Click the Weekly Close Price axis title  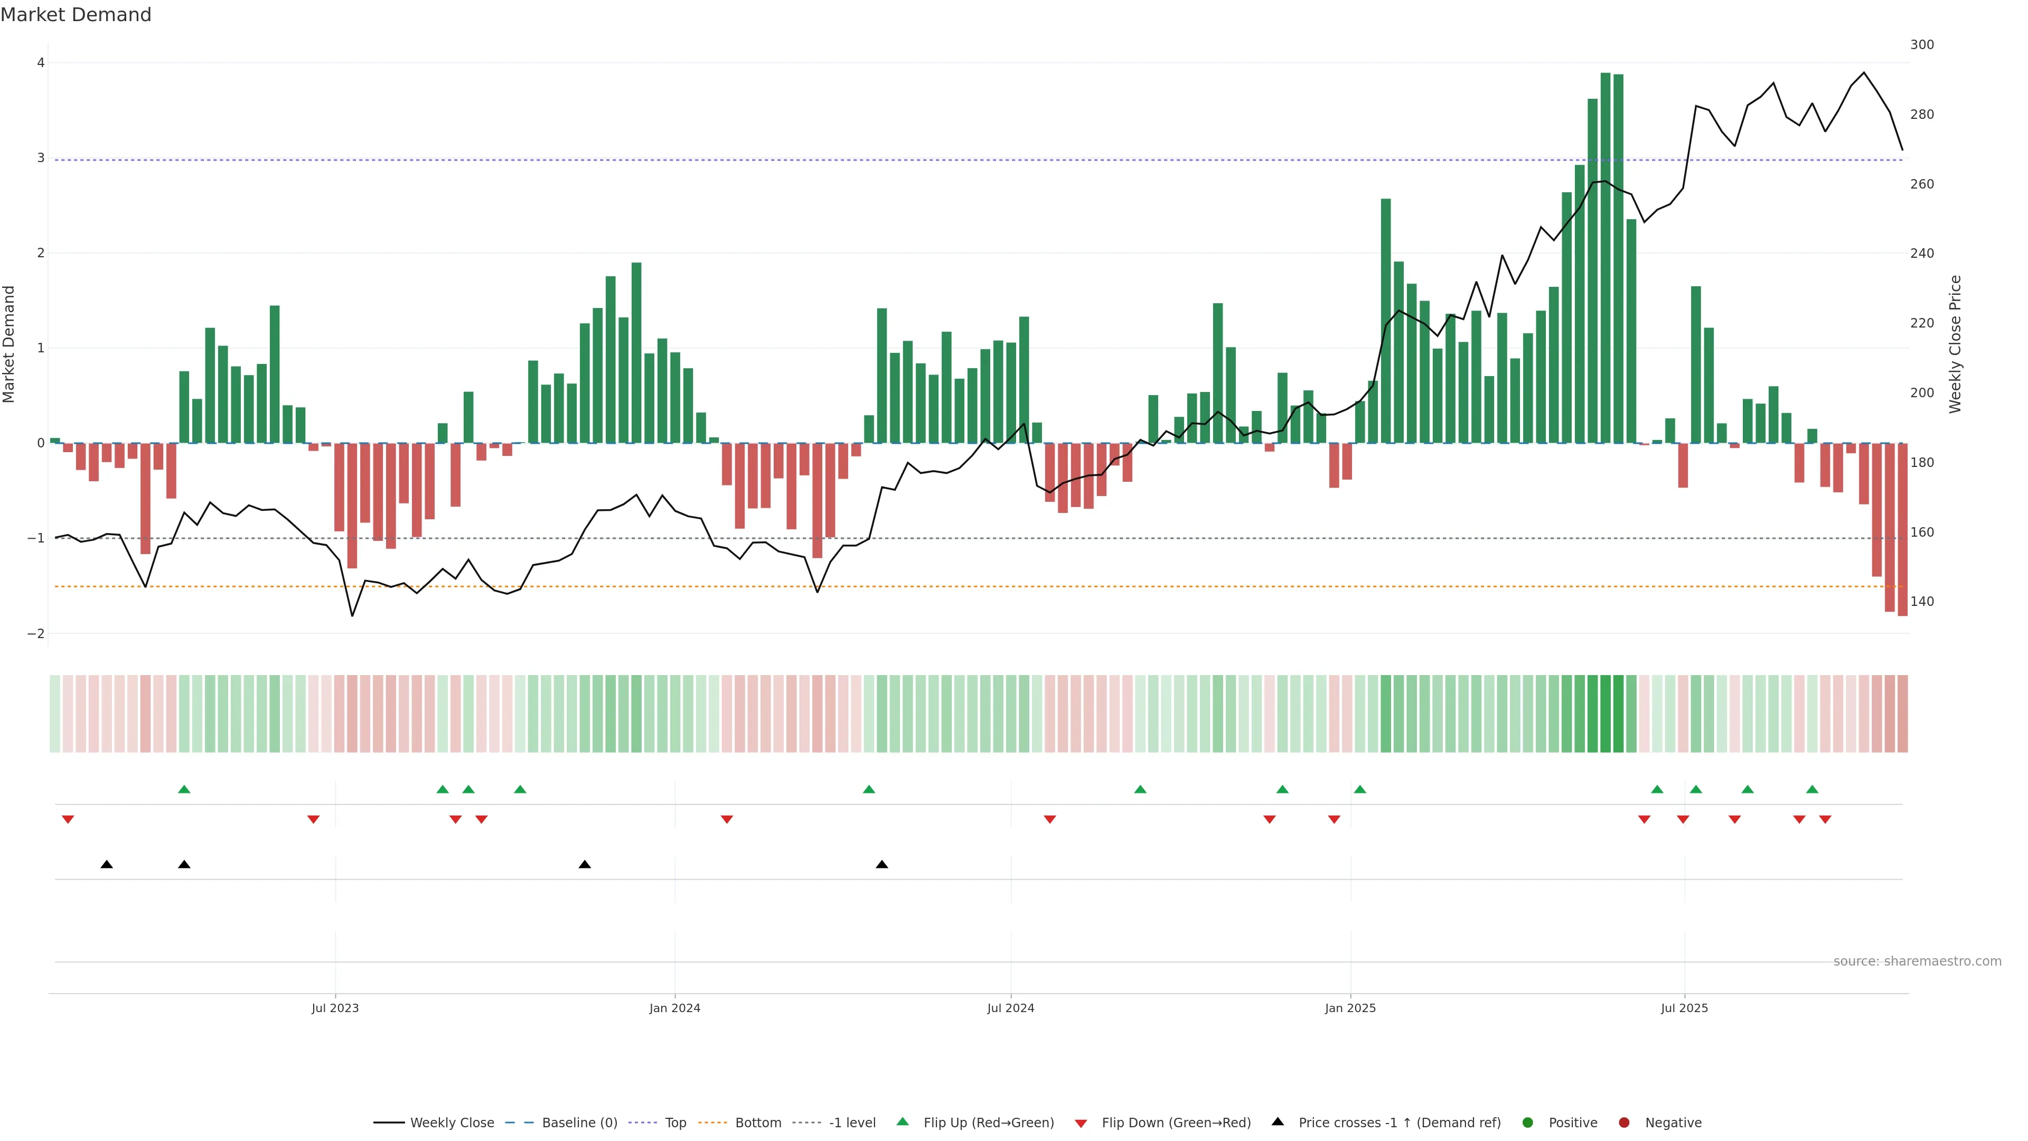tap(1956, 344)
